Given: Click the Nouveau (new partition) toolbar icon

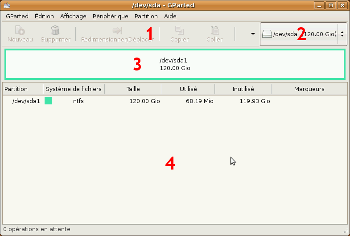Looking at the screenshot, I should (20, 30).
